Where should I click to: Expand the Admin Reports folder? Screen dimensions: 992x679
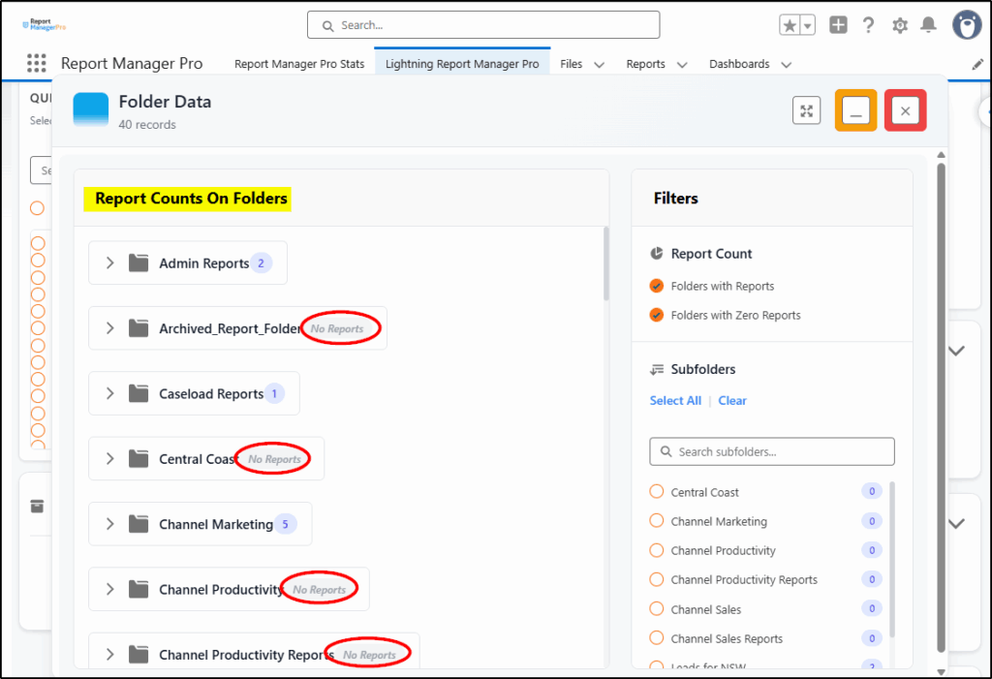109,263
